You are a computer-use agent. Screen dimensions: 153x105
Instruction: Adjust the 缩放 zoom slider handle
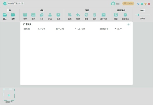pos(138,15)
